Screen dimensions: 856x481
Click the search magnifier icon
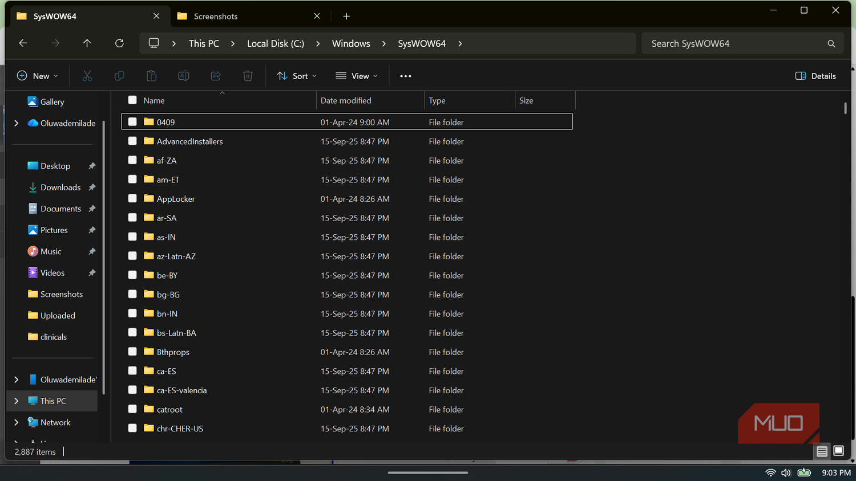[831, 44]
